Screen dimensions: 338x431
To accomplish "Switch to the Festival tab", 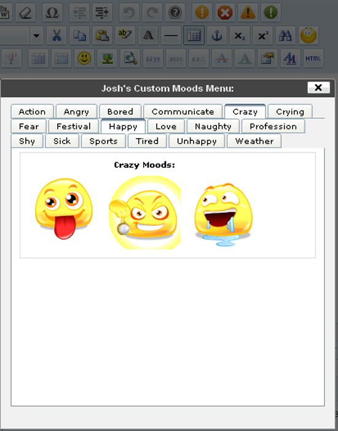I will [74, 126].
